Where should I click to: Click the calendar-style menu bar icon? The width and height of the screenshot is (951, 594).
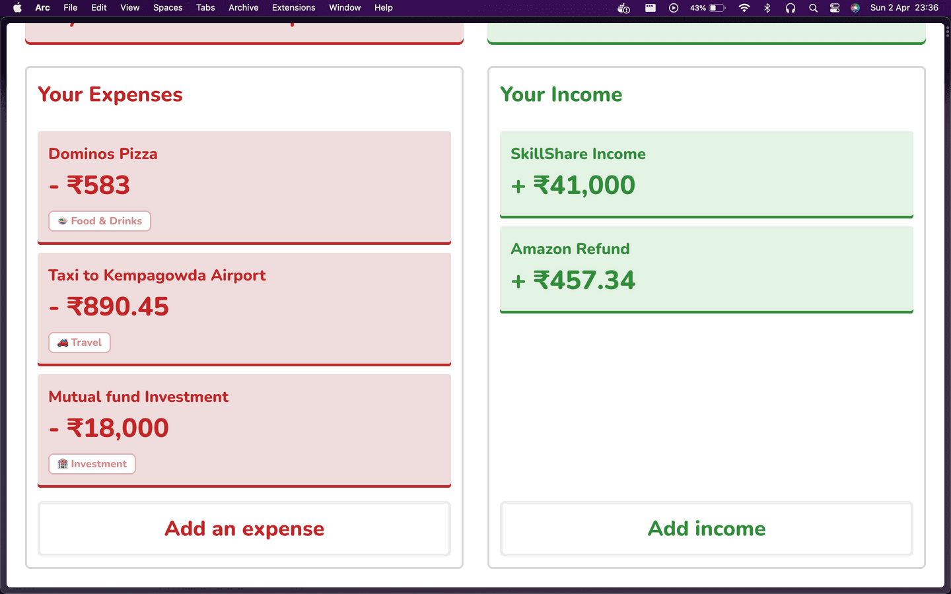(x=651, y=8)
